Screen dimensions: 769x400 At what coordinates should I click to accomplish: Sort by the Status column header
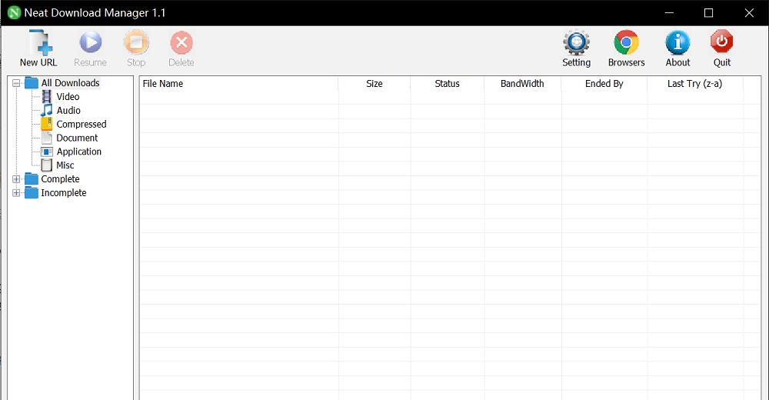point(448,83)
